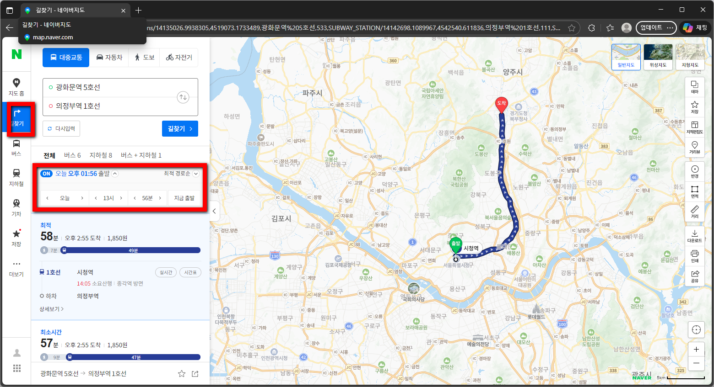Click 지금 출발 button
714x387 pixels.
coord(184,198)
